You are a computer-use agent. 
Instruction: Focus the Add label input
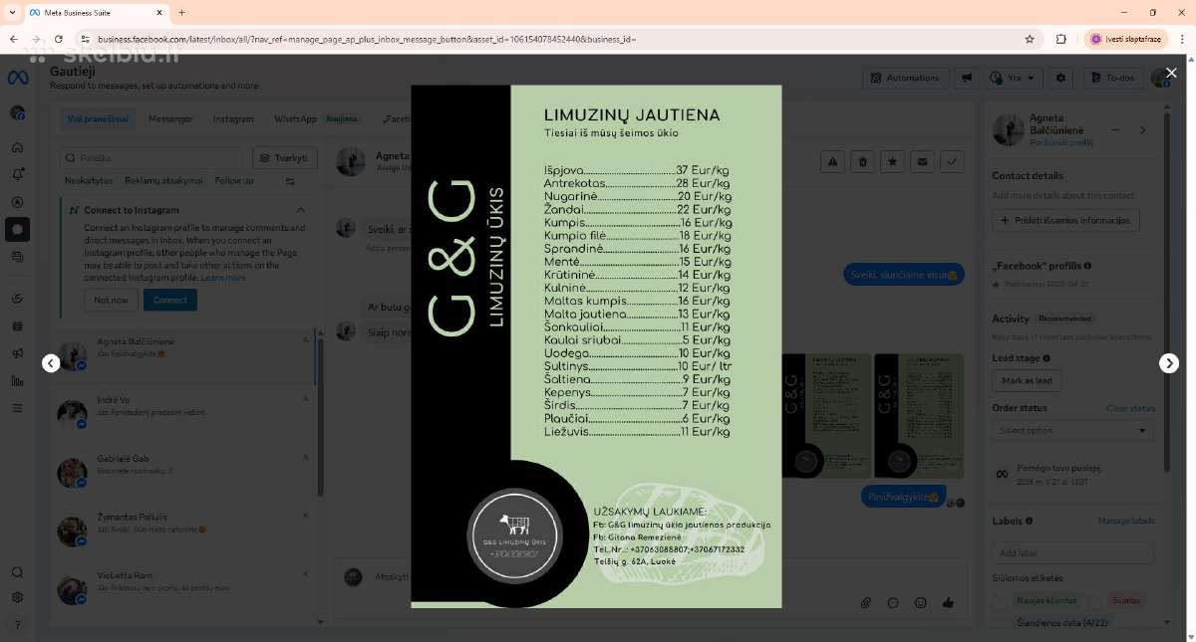point(1072,553)
